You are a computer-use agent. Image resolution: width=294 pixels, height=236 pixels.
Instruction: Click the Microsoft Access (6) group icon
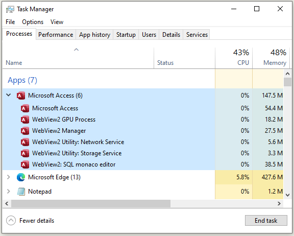click(21, 96)
